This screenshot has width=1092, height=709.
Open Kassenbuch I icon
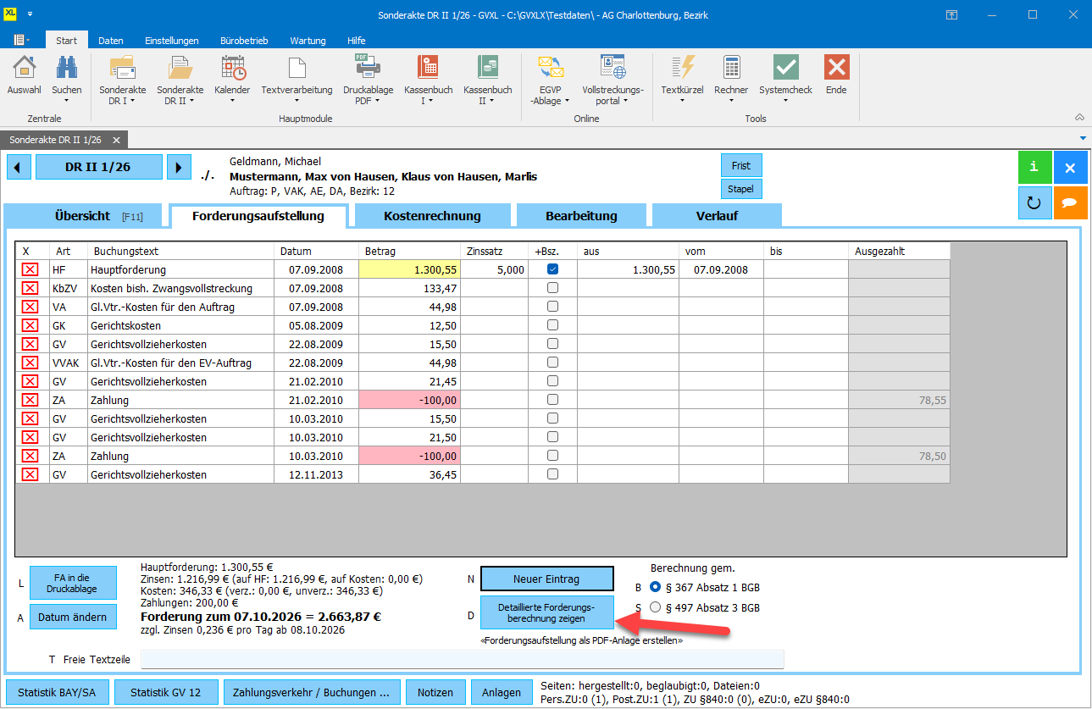coord(428,68)
